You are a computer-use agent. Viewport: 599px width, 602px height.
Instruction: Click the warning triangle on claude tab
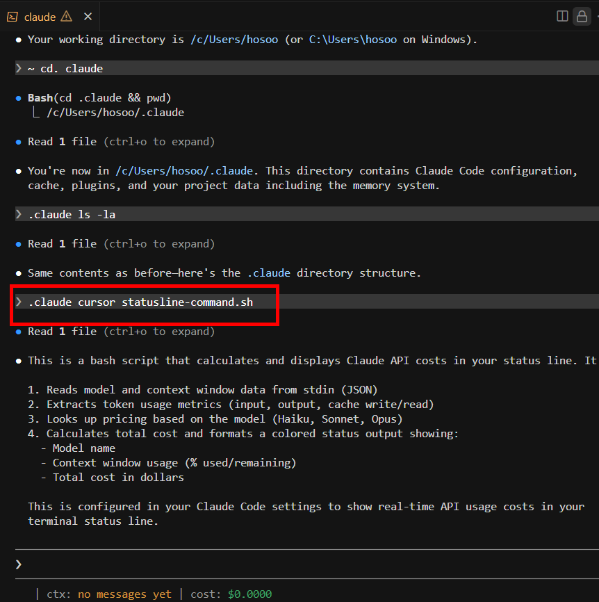coord(67,17)
